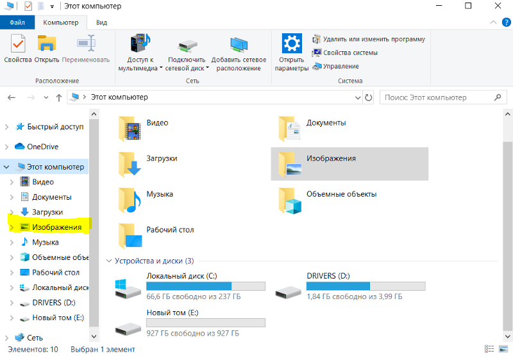This screenshot has height=356, width=513.
Task: Select Локальный диск (C:) drive icon
Action: pyautogui.click(x=128, y=288)
